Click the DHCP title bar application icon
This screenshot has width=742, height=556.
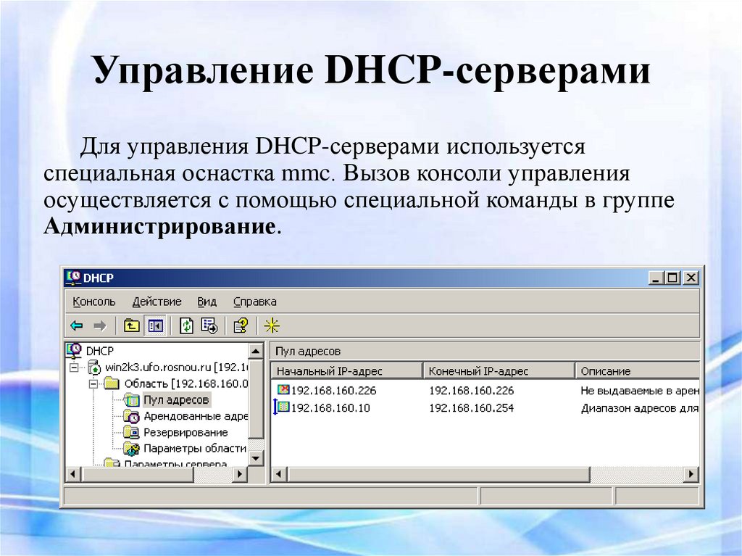(73, 278)
